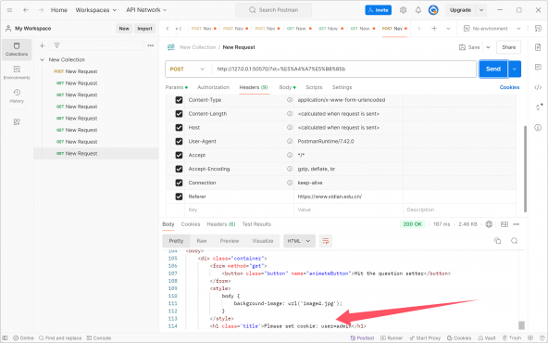Select the Collections sidebar icon

pos(17,49)
